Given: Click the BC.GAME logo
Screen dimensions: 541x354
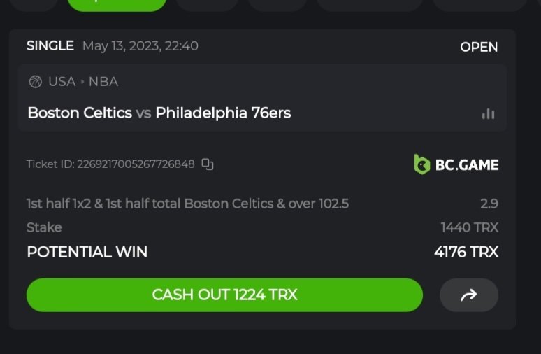Looking at the screenshot, I should [x=456, y=165].
